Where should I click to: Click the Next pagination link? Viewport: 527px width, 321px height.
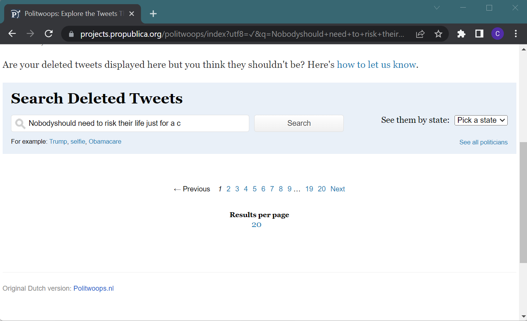click(x=338, y=189)
